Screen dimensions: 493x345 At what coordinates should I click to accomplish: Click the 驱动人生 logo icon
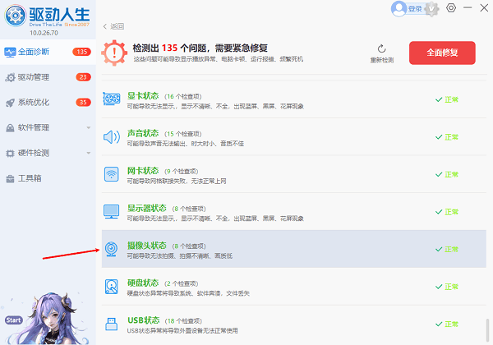[15, 16]
